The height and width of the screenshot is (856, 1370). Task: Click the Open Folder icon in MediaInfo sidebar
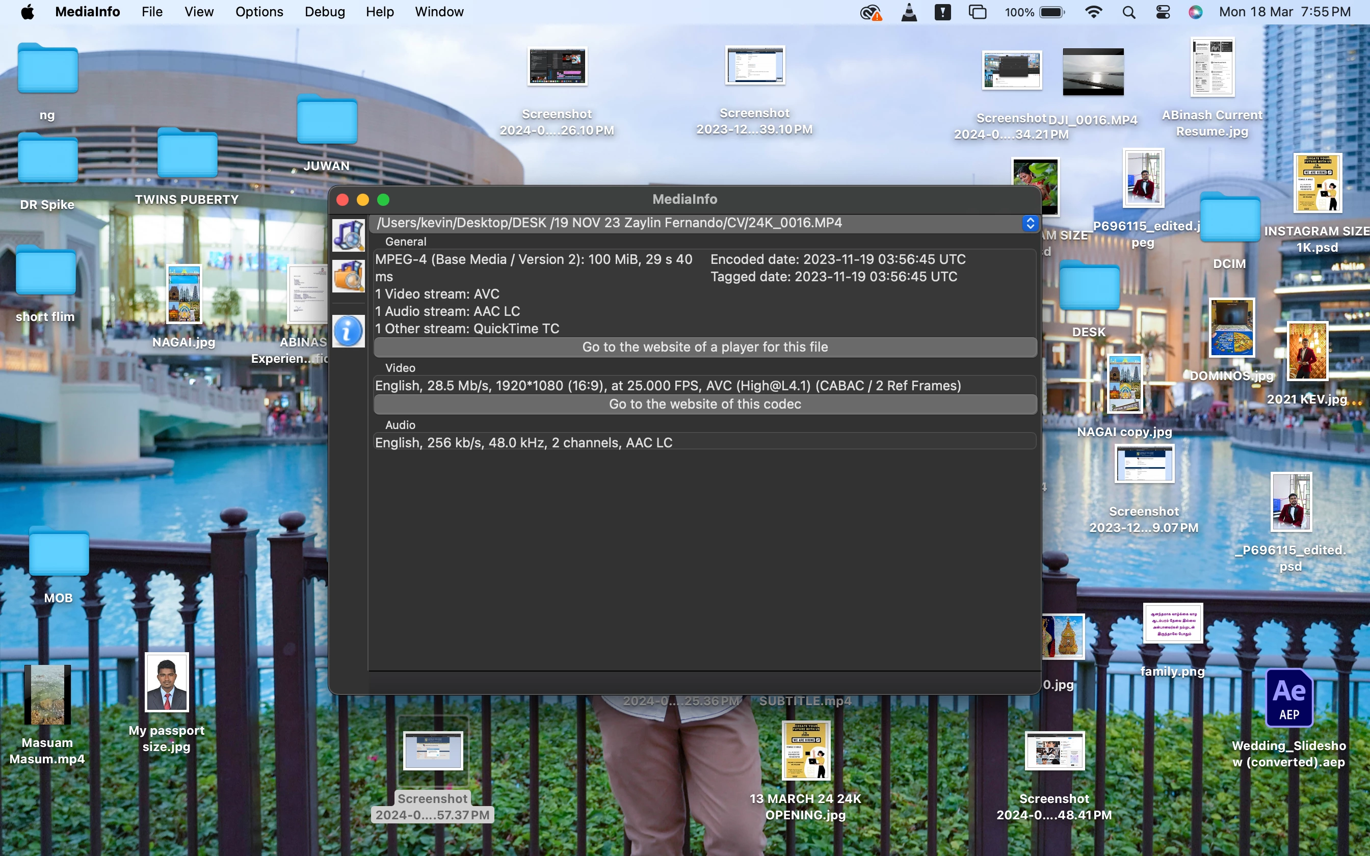coord(348,276)
